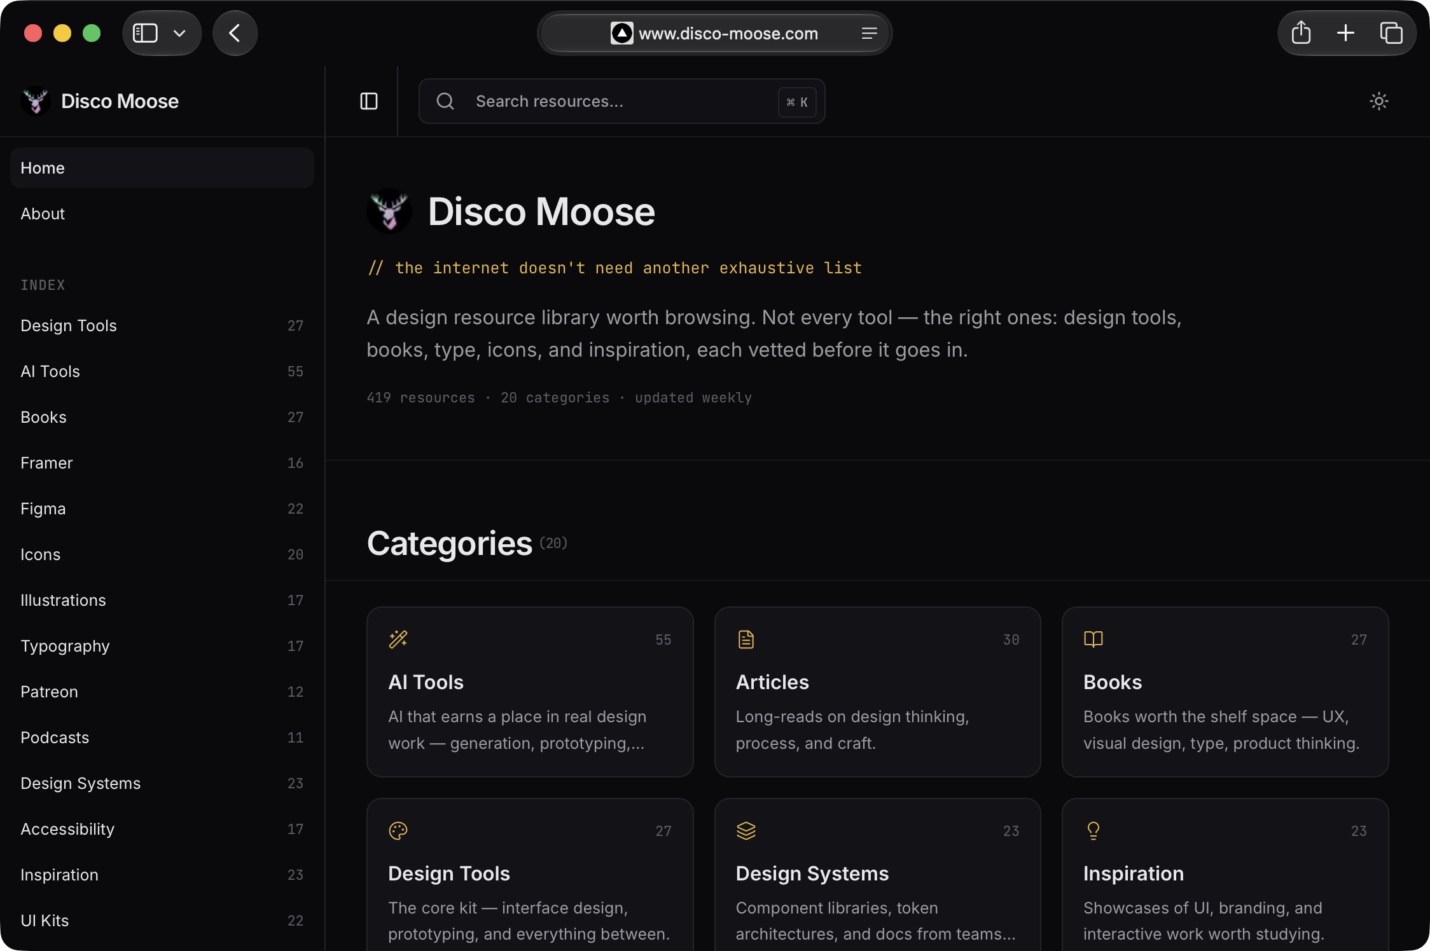This screenshot has width=1430, height=951.
Task: Open the UI Kits category
Action: point(162,920)
